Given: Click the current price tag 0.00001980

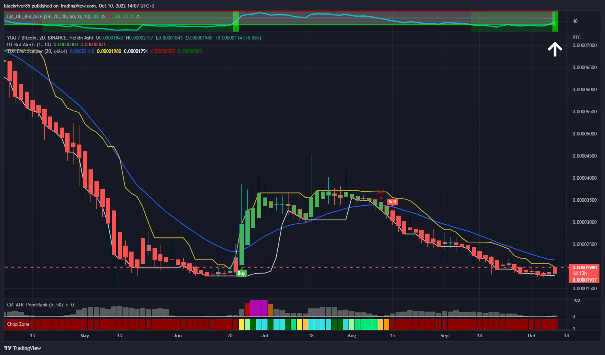Looking at the screenshot, I should [x=584, y=268].
